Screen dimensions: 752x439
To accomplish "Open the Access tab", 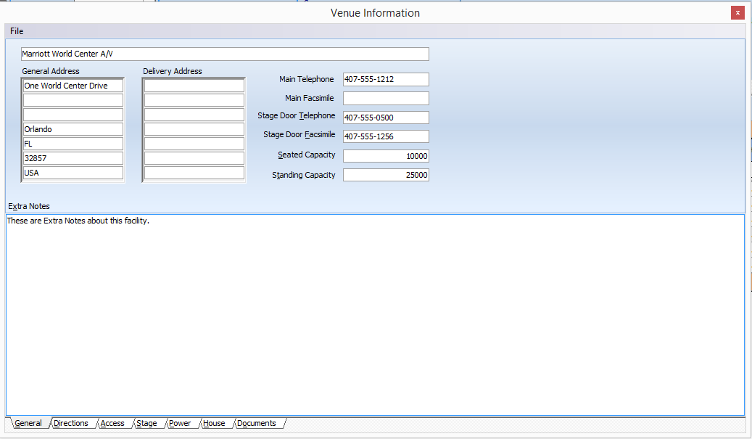I will pos(112,424).
